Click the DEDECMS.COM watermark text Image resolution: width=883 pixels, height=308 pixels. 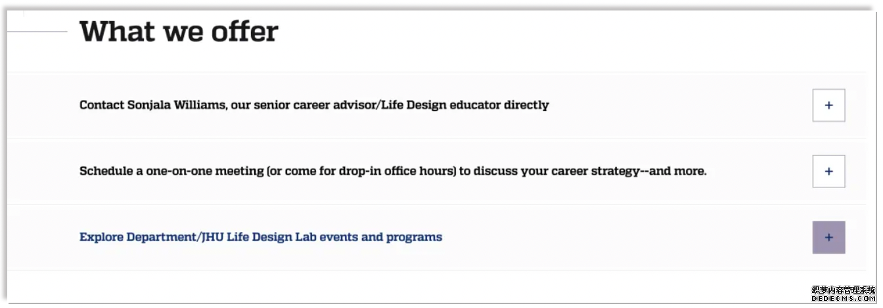coord(844,298)
